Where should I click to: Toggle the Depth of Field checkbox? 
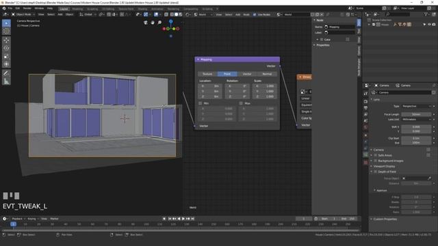(x=376, y=172)
